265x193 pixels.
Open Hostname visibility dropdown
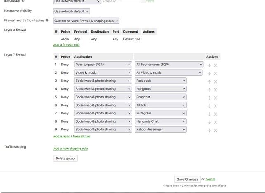tap(71, 11)
